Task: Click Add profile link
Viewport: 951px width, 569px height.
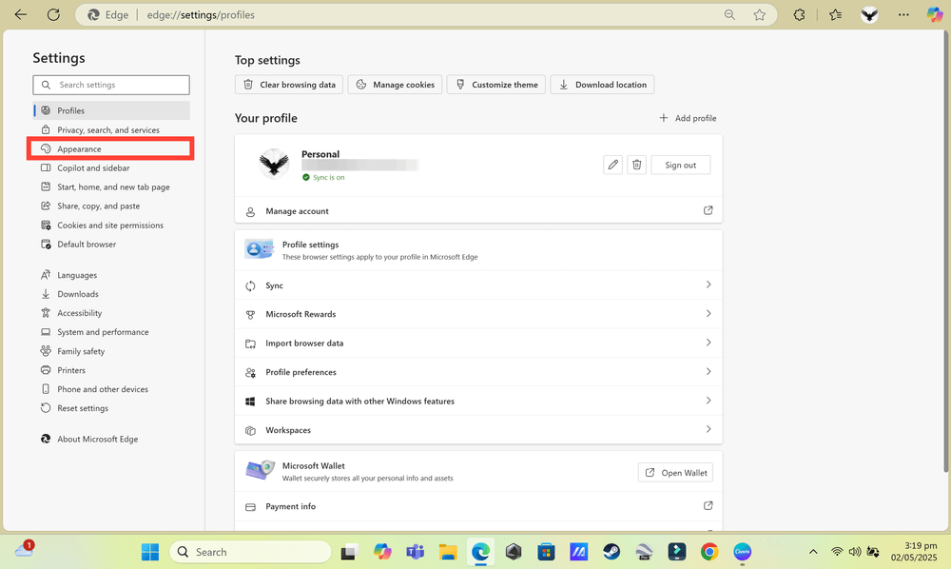Action: pyautogui.click(x=688, y=118)
